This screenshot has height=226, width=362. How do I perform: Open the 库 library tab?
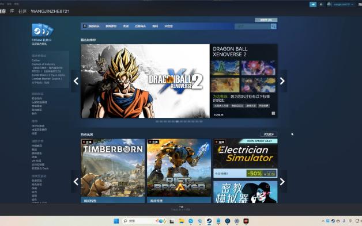(12, 12)
